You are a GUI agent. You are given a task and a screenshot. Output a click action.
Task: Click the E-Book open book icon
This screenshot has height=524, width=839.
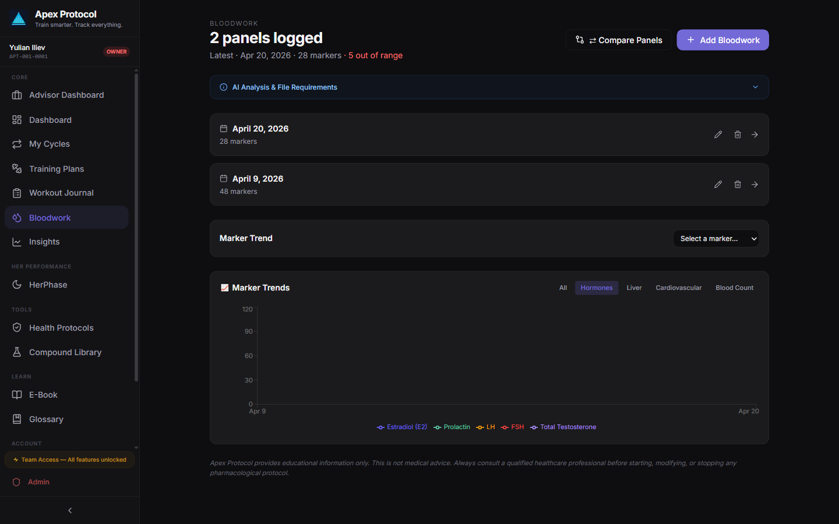coord(17,395)
